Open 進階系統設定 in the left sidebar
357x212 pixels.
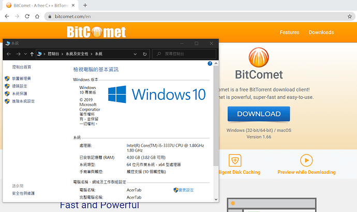23,101
